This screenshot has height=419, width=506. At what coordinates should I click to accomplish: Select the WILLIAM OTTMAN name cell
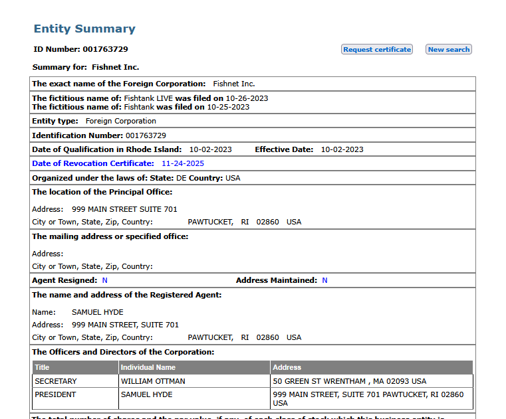194,381
